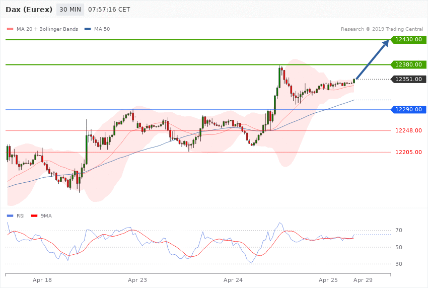The width and height of the screenshot is (428, 290).
Task: Click the MA 20 + Bollinger Bands label
Action: (47, 29)
